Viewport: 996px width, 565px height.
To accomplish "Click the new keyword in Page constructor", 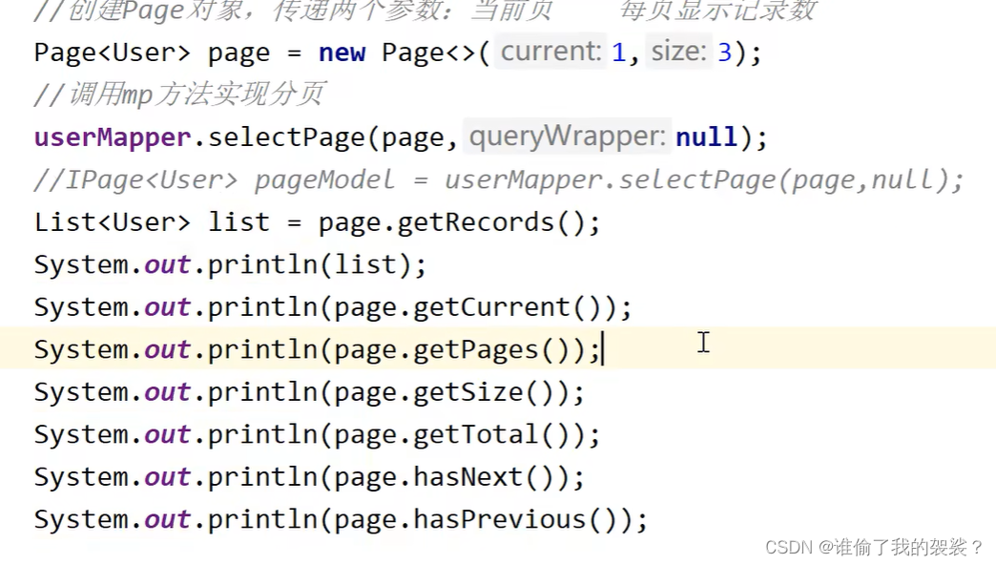I will tap(342, 52).
